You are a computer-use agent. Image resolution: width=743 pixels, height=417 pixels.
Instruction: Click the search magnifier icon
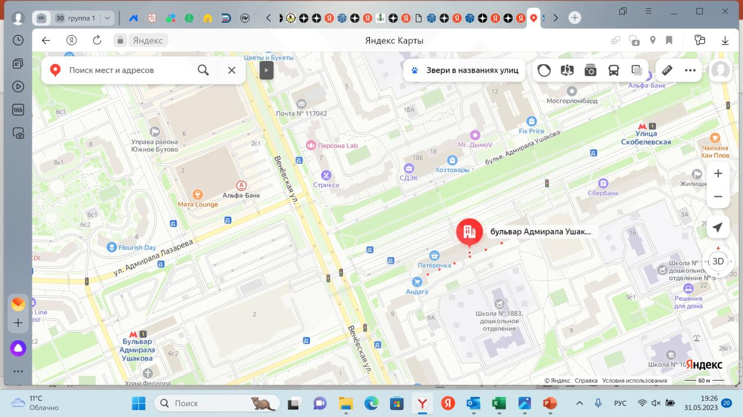203,70
